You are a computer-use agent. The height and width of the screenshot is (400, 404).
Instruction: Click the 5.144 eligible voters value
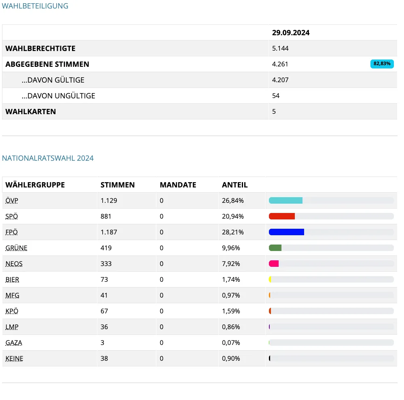(280, 49)
